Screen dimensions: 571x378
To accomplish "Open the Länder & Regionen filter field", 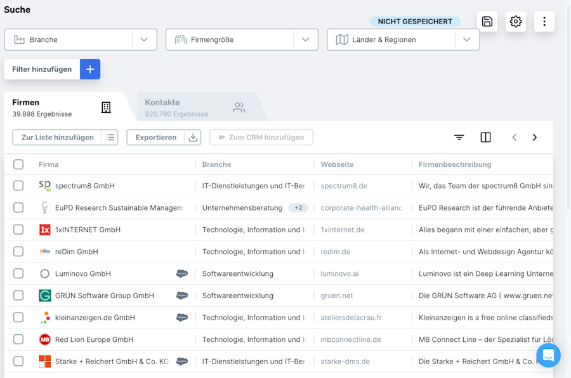I will (403, 39).
